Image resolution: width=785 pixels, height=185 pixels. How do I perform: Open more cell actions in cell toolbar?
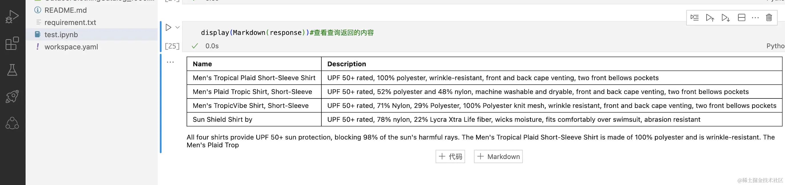[755, 18]
